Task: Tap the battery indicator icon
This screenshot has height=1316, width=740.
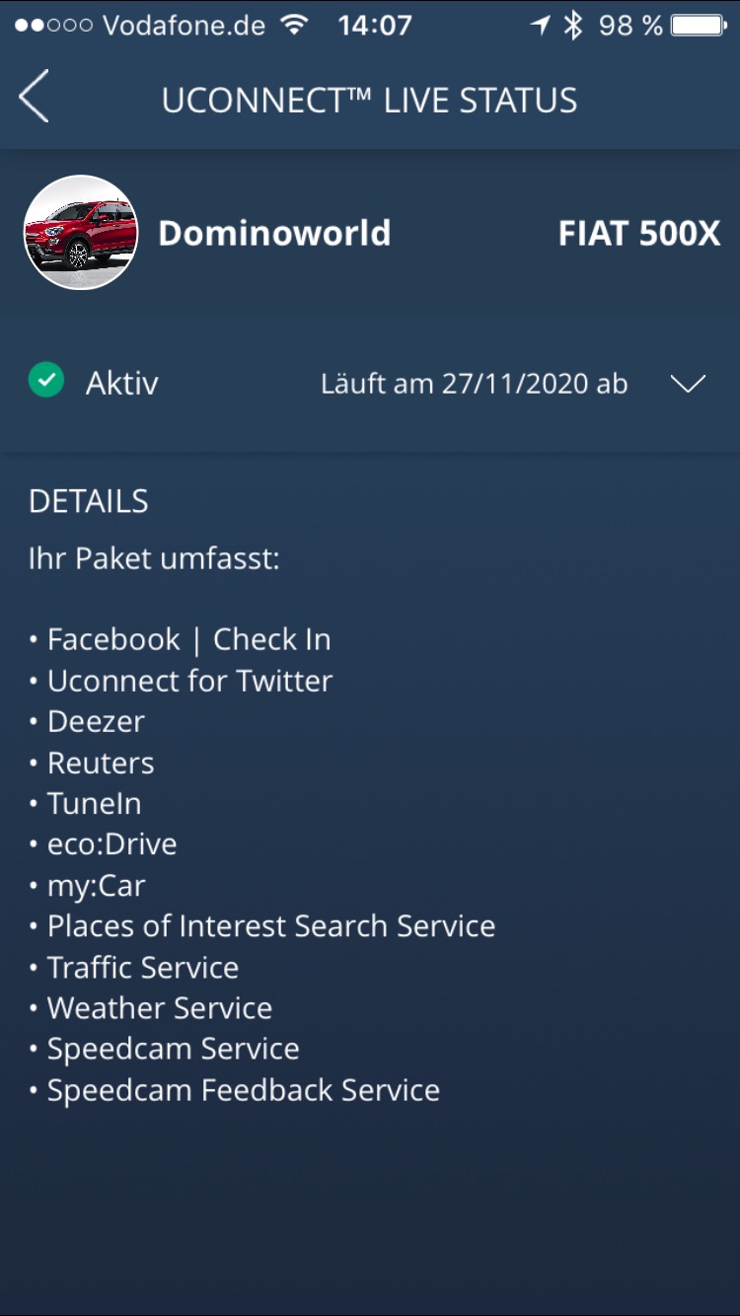Action: 699,26
